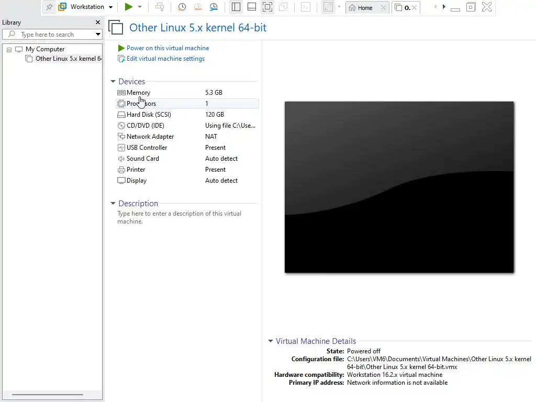Collapse the Description section
The height and width of the screenshot is (402, 536).
coord(113,204)
